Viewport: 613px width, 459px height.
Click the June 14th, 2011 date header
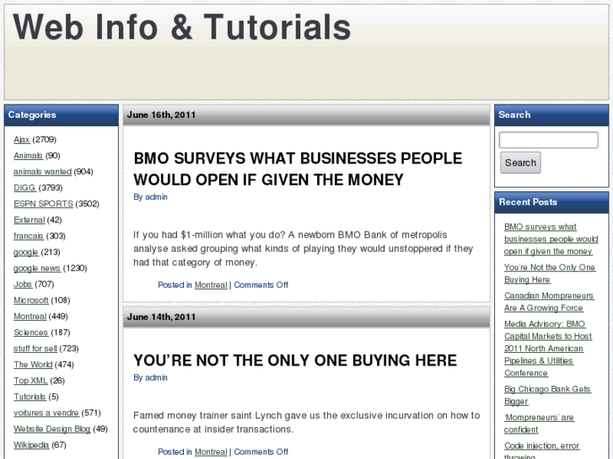click(161, 317)
